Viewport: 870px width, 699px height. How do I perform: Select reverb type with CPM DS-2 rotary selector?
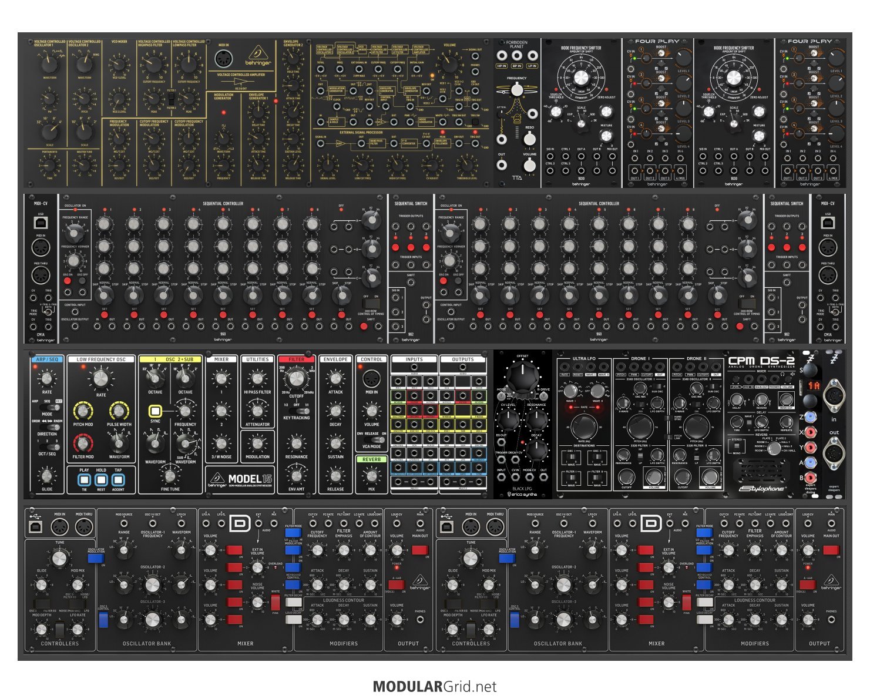[x=774, y=448]
